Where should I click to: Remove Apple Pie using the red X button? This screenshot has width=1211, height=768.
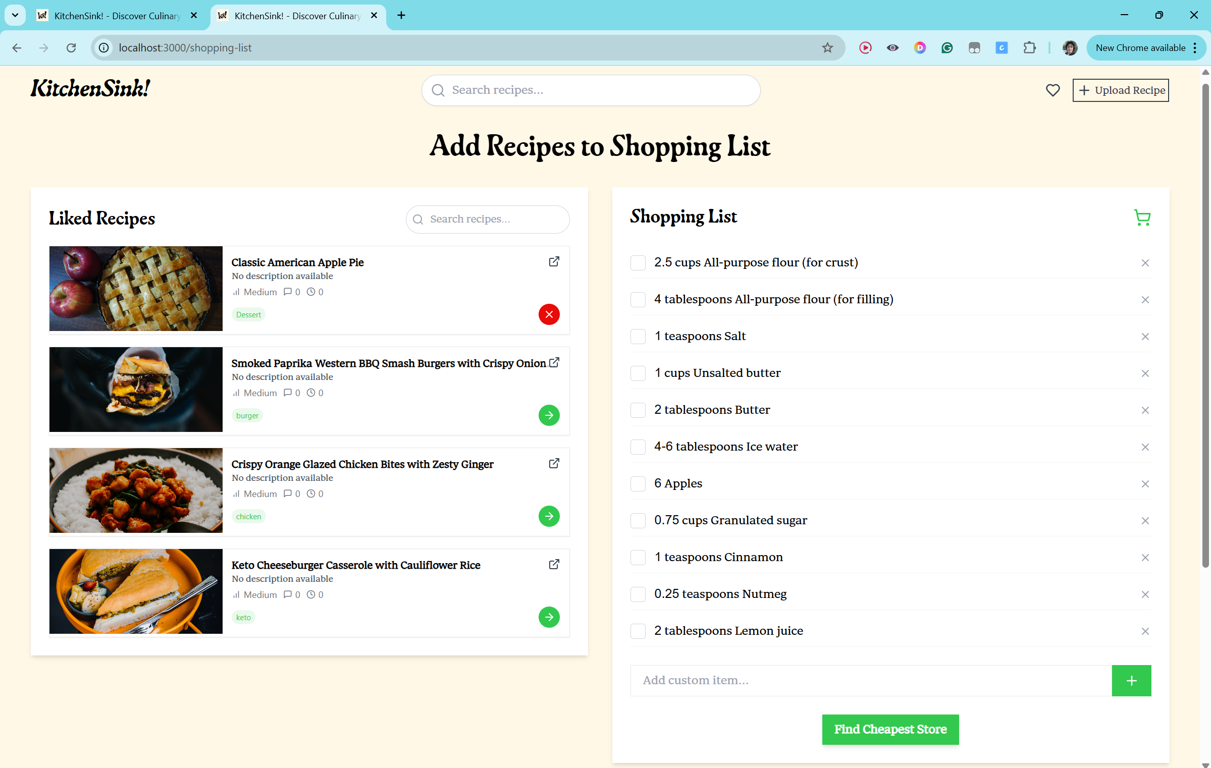coord(549,314)
